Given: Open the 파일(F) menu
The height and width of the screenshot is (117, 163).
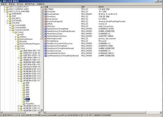Looking at the screenshot, I should point(4,4).
